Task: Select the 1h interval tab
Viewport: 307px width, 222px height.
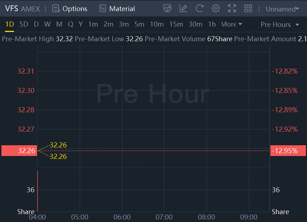Action: (212, 24)
